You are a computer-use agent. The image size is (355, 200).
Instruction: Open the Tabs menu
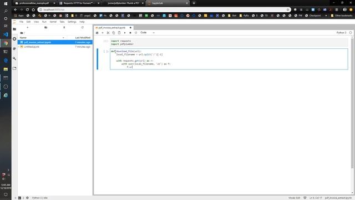click(62, 22)
